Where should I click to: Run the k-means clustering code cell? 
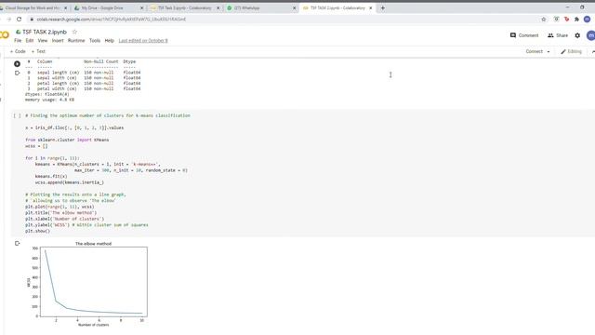pos(17,115)
